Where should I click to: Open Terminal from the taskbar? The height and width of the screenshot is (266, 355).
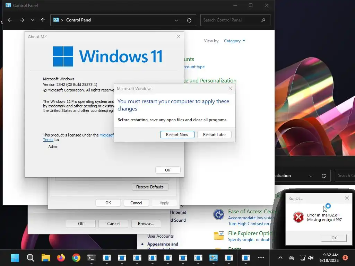coord(92,258)
